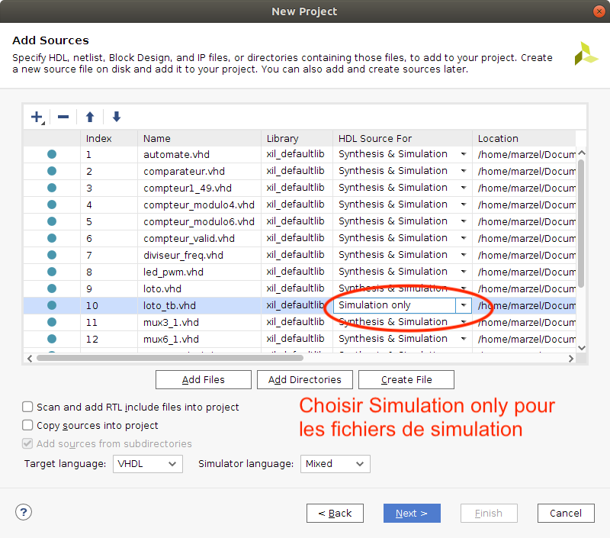This screenshot has height=538, width=610.
Task: Open HDL Source For dropdown for mux6_1.vhd
Action: click(464, 339)
